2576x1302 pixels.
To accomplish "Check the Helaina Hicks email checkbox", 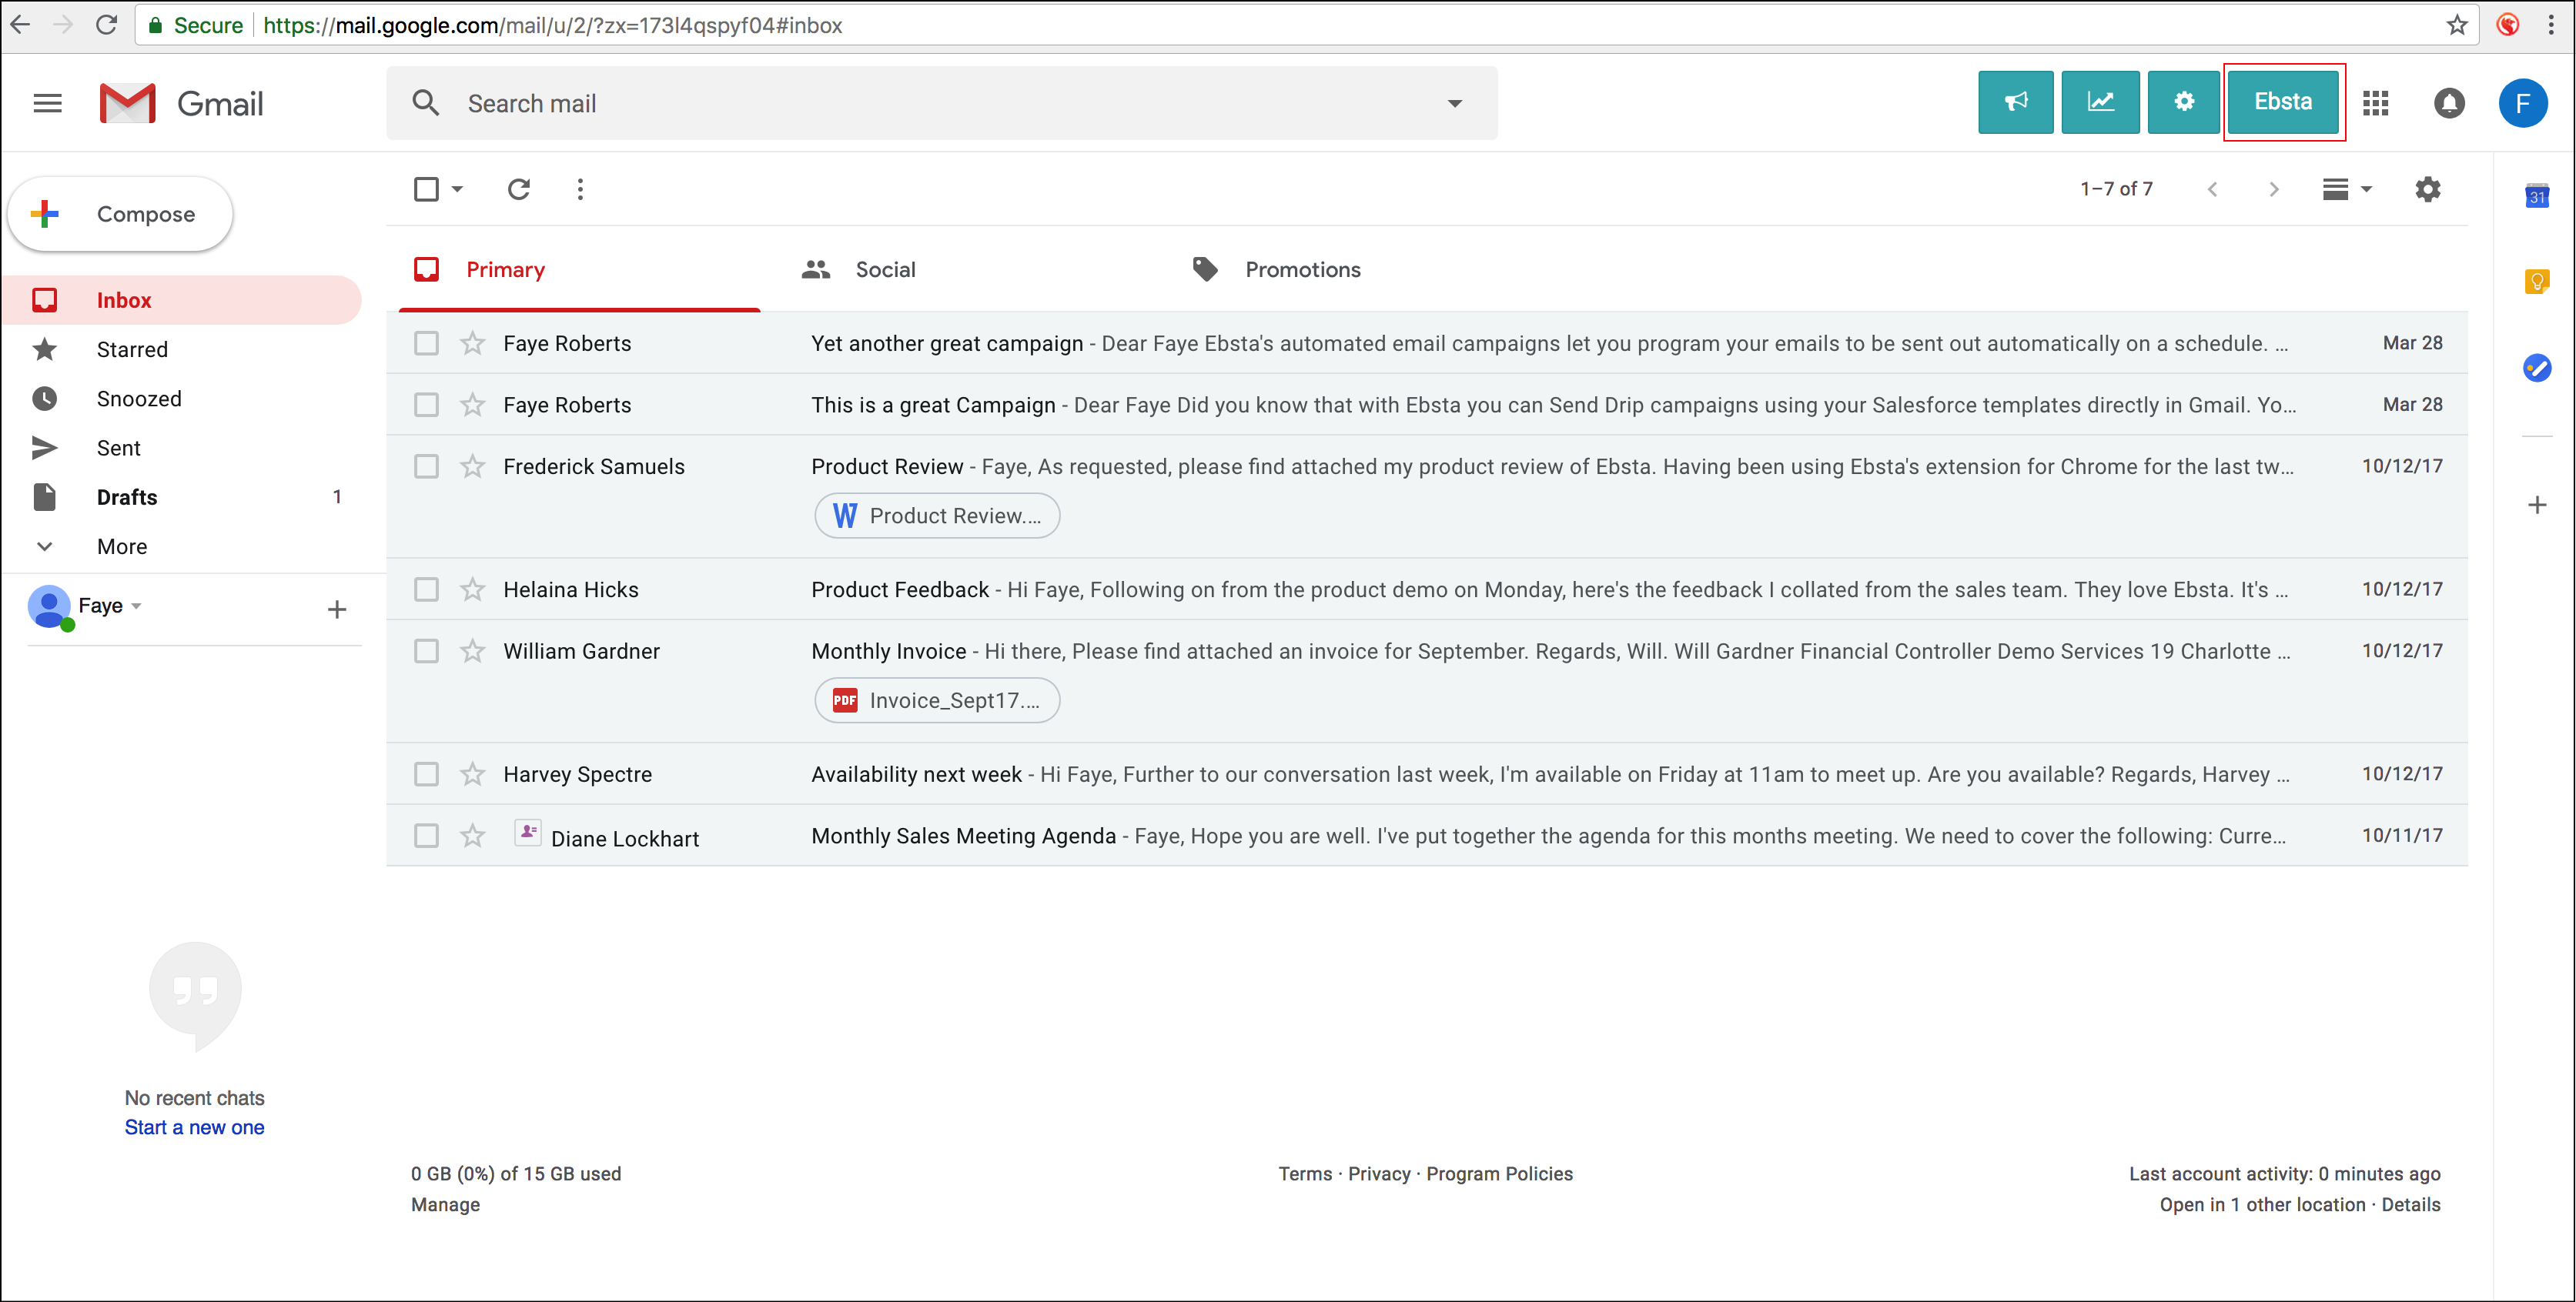I will pos(426,589).
